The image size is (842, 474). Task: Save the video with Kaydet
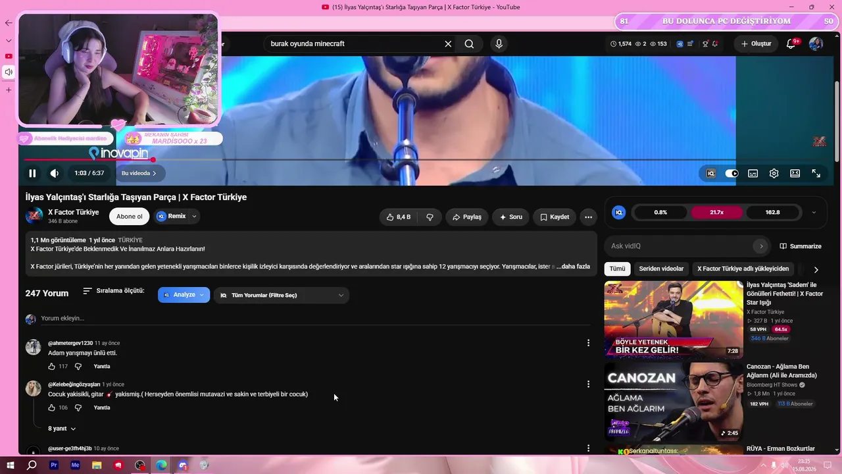(555, 217)
